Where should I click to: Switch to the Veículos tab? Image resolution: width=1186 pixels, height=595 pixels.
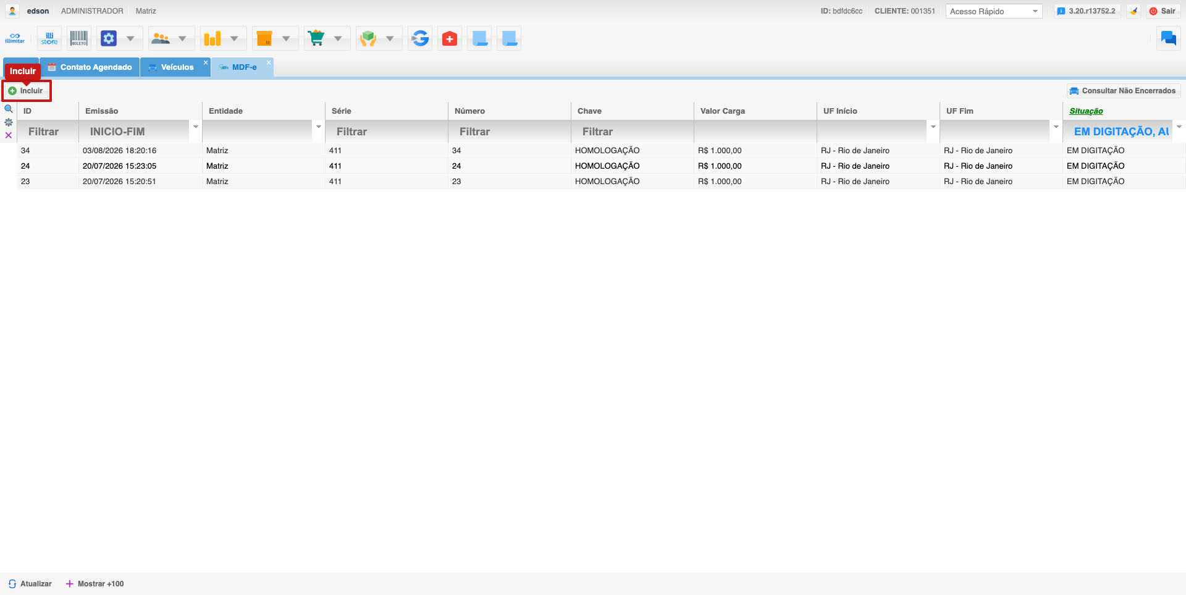[176, 67]
